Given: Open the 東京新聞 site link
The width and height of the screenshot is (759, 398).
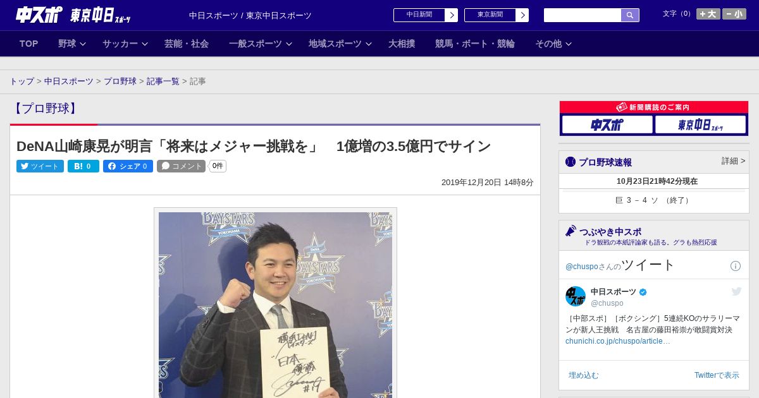Looking at the screenshot, I should point(490,15).
